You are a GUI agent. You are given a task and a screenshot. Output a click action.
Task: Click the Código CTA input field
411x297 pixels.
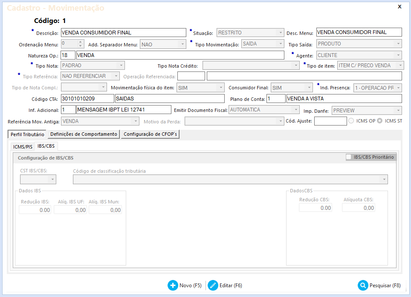pyautogui.click(x=87, y=99)
